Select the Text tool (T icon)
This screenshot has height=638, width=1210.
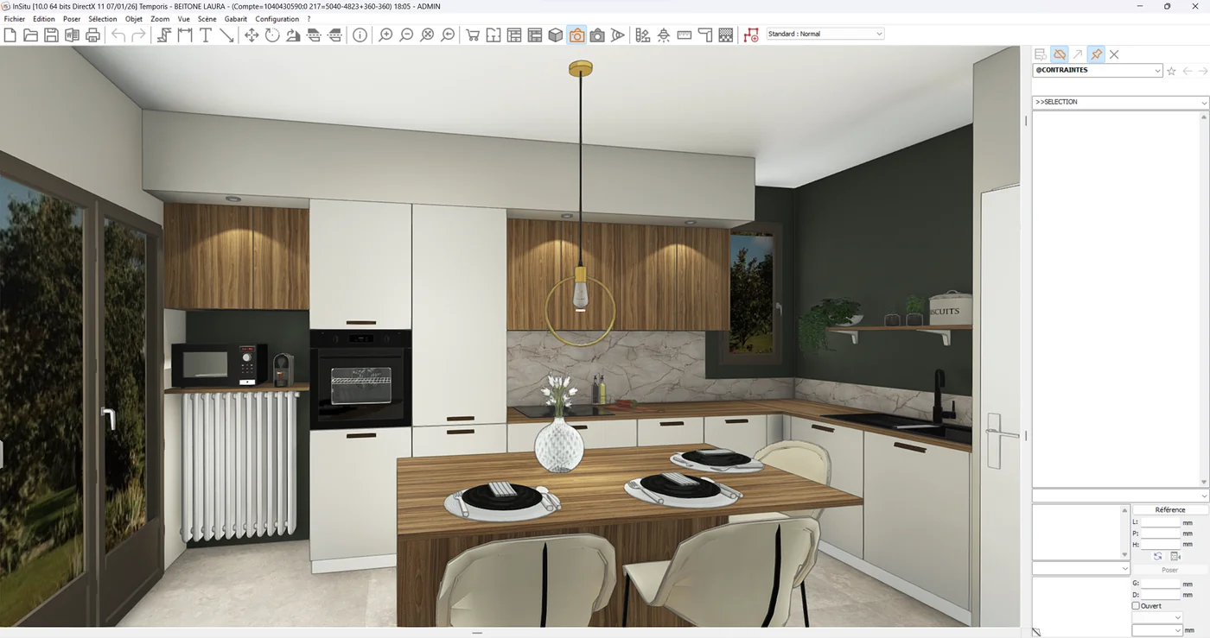tap(206, 35)
